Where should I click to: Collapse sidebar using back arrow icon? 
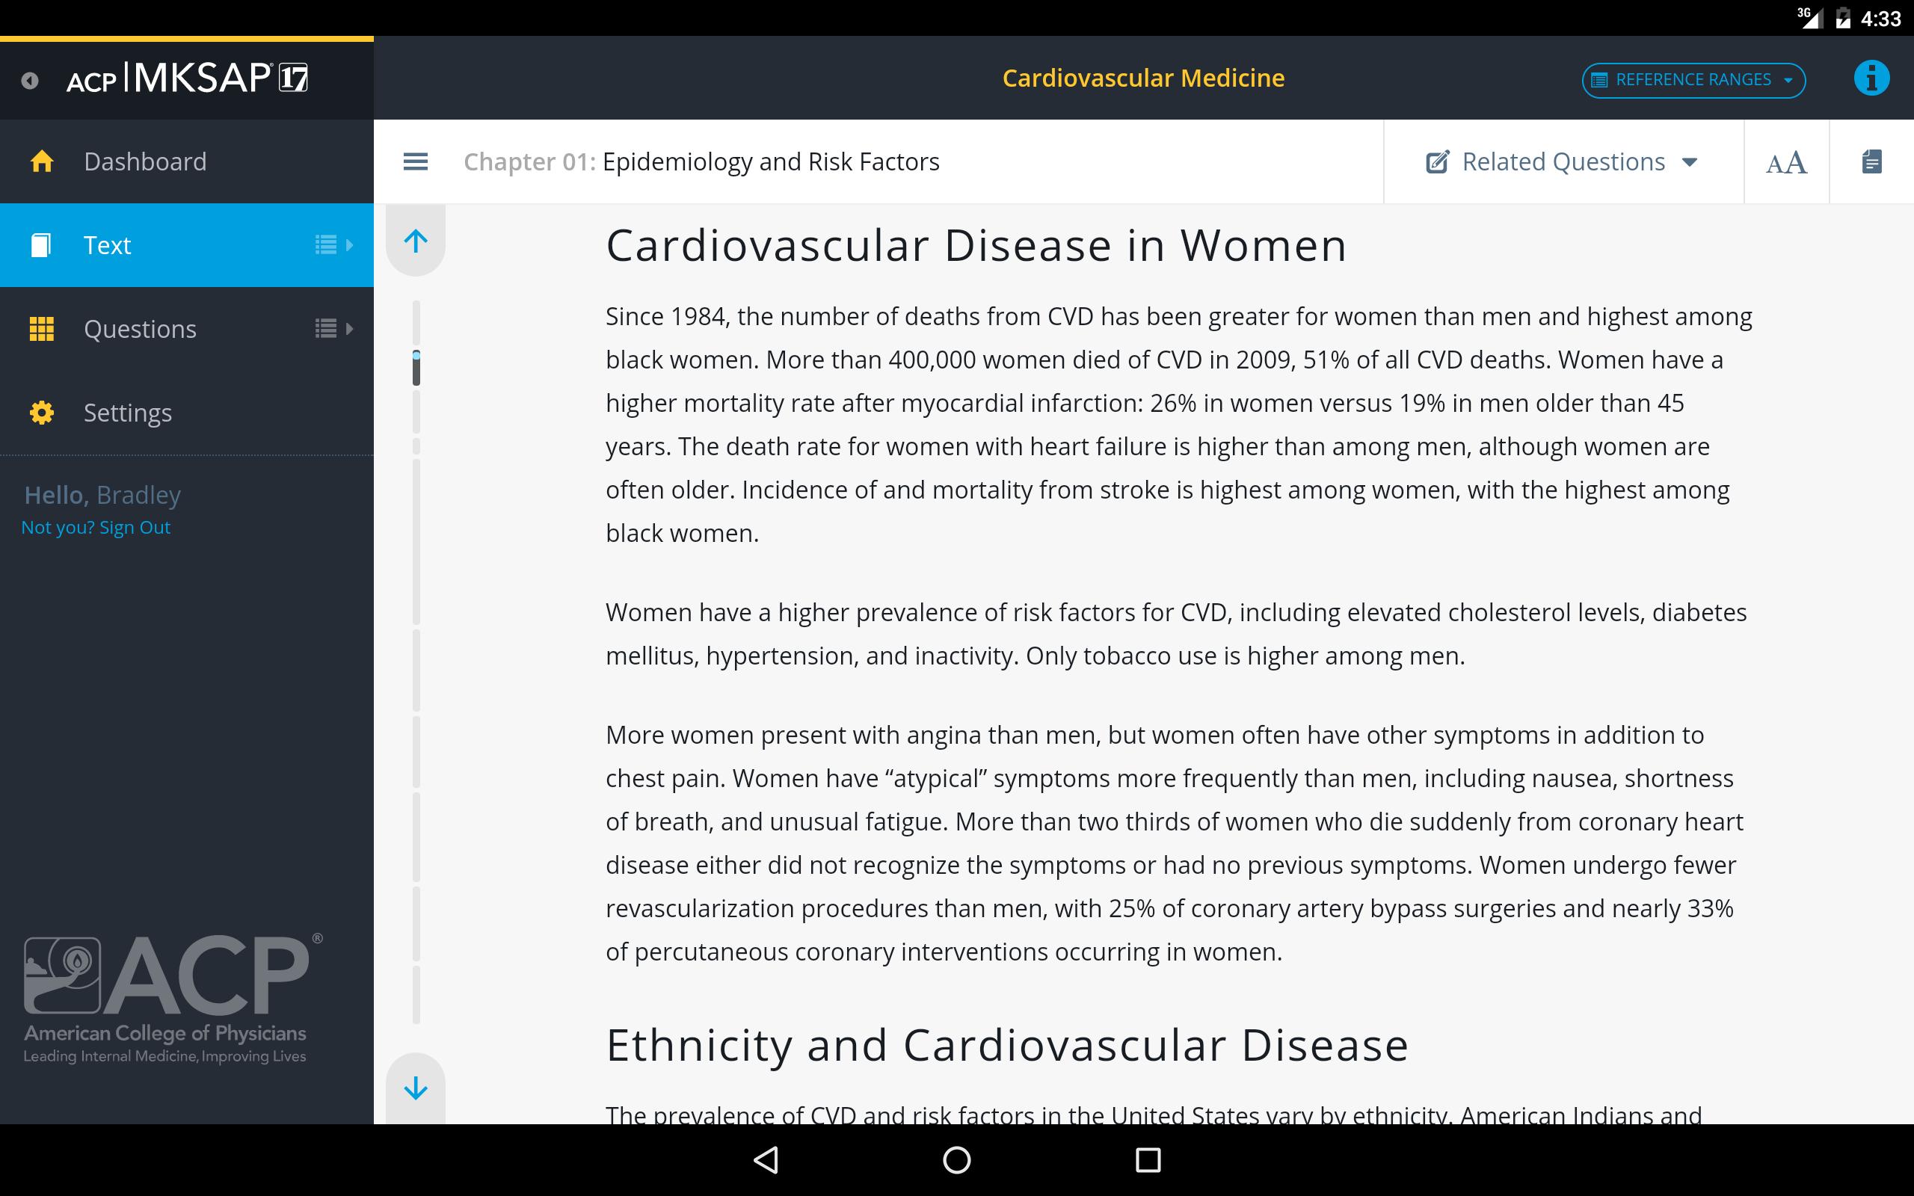click(30, 80)
